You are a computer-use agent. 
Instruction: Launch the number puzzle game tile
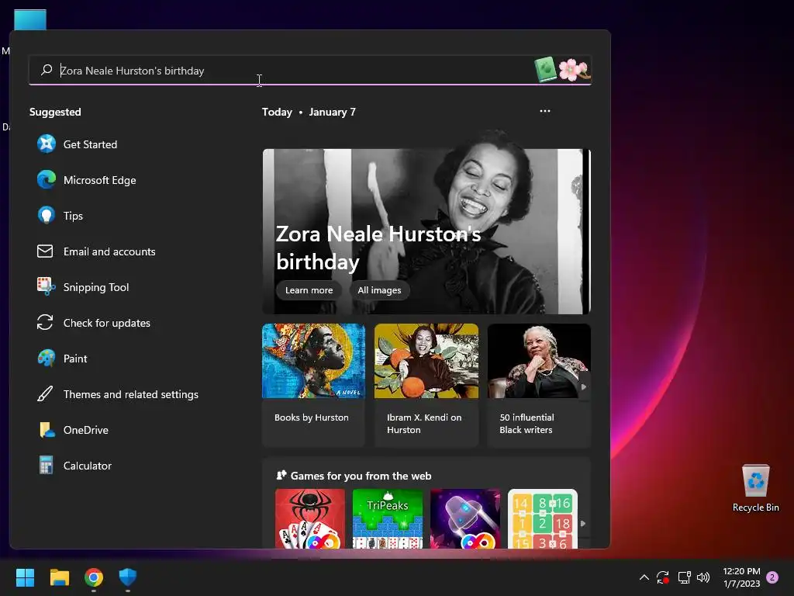[542, 518]
